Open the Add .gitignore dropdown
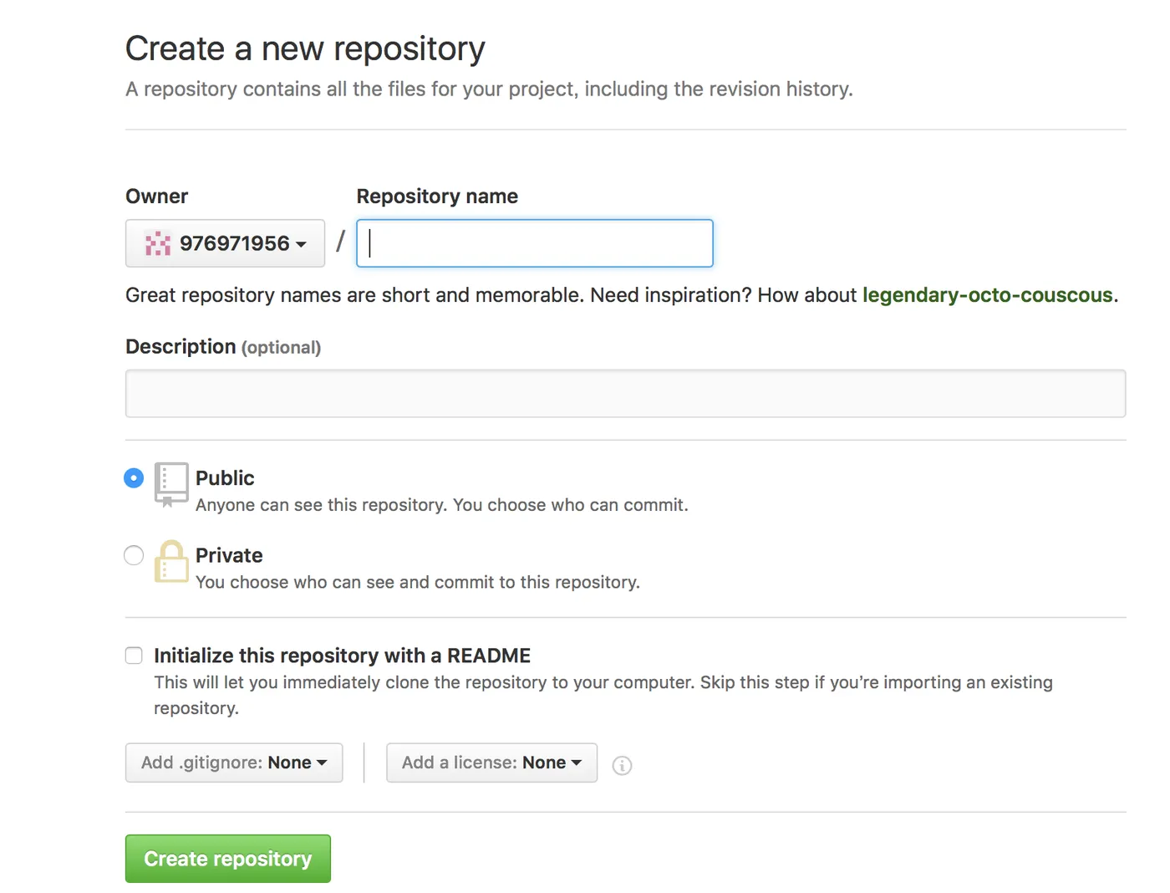 (x=234, y=763)
